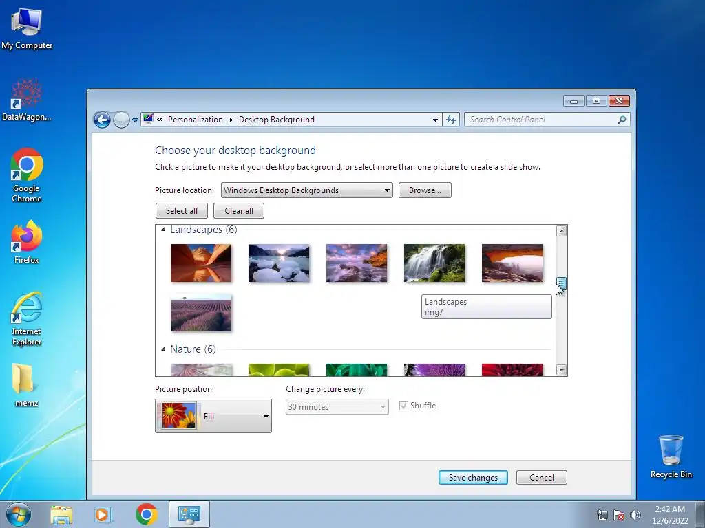This screenshot has height=528, width=705.
Task: Expand arrow after Personalization breadcrumb
Action: pyautogui.click(x=231, y=120)
